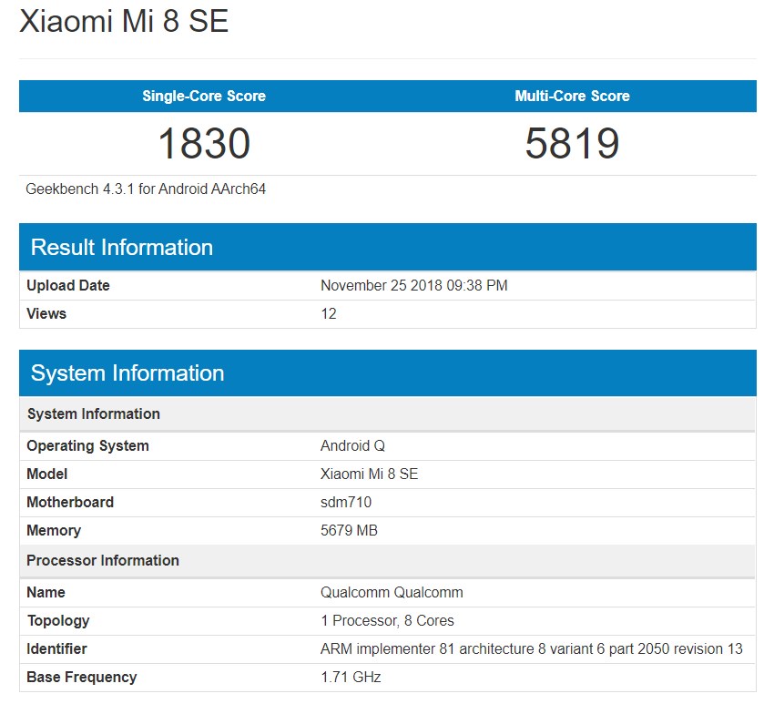Select the 1.71 GHz base frequency value

tap(351, 677)
